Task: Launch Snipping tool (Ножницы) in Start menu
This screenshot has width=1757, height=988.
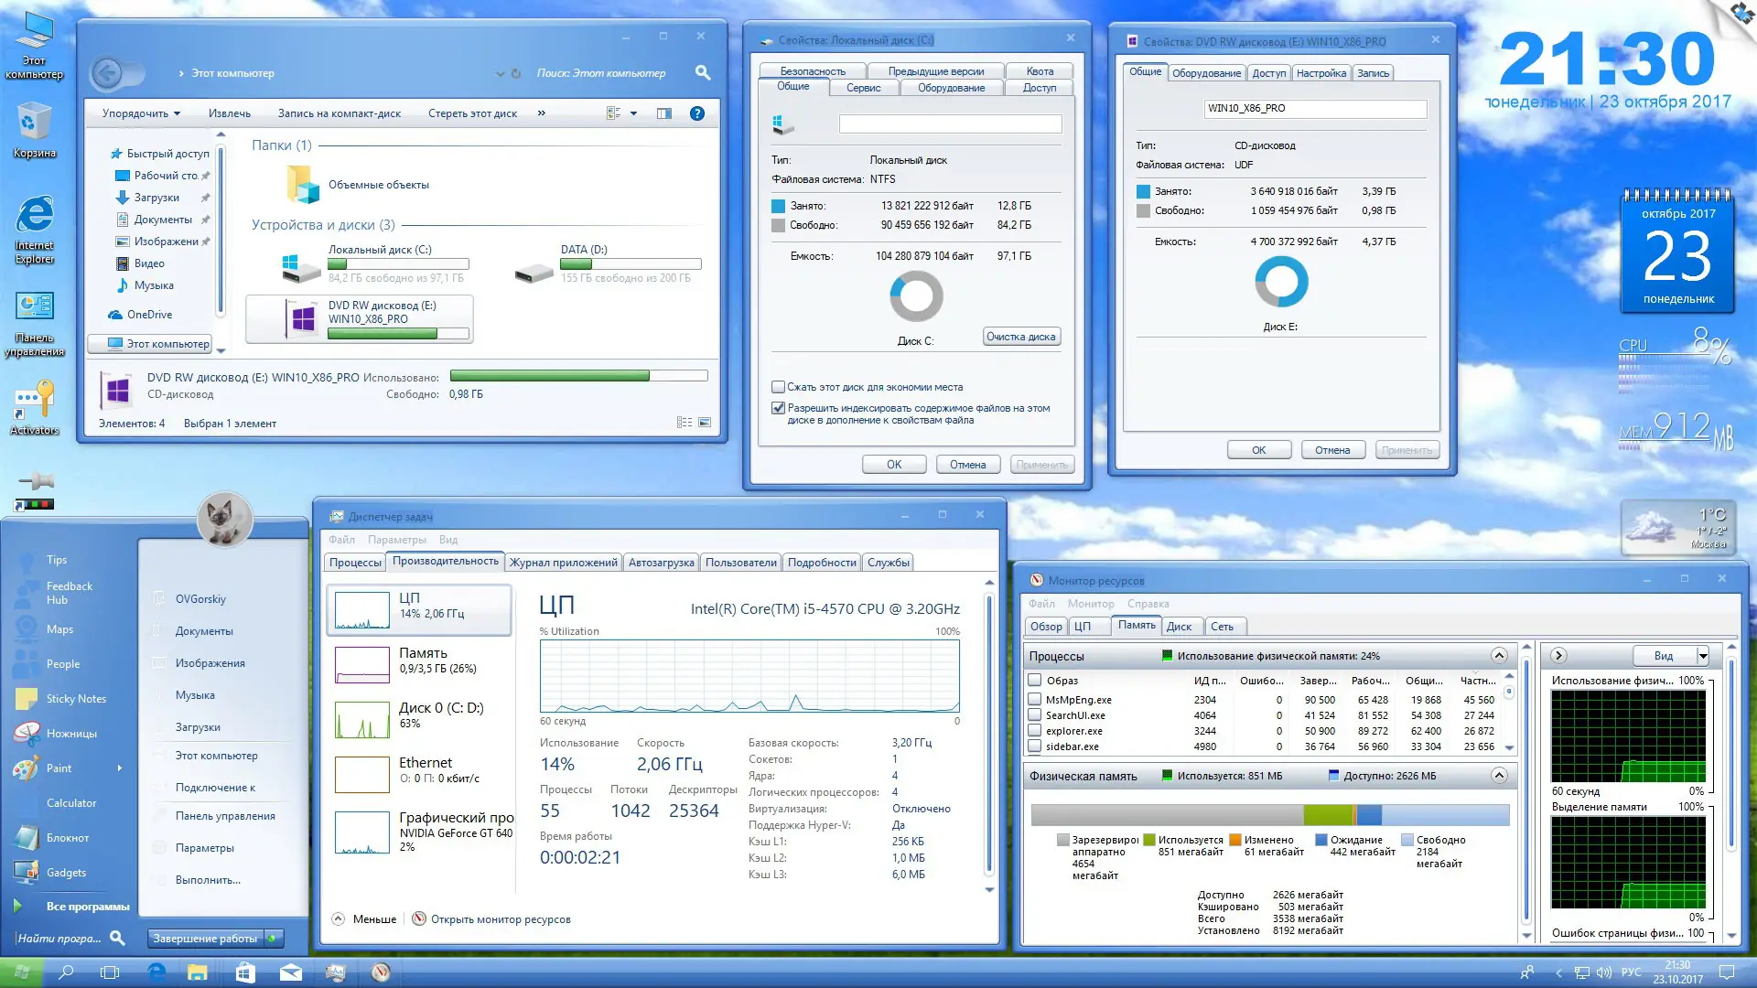Action: [71, 734]
